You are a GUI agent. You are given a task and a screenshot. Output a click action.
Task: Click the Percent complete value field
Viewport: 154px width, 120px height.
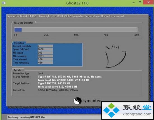click(x=45, y=46)
